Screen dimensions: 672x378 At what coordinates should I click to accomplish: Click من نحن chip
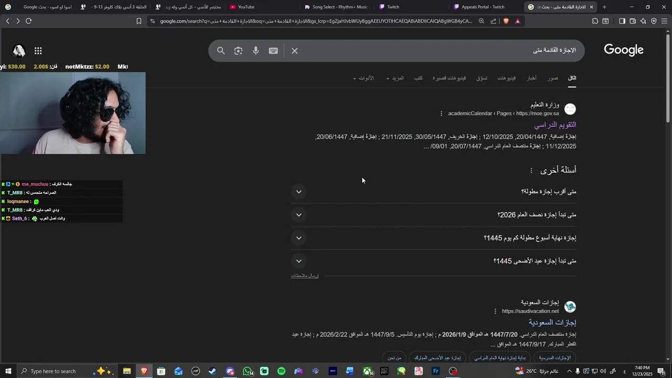394,358
